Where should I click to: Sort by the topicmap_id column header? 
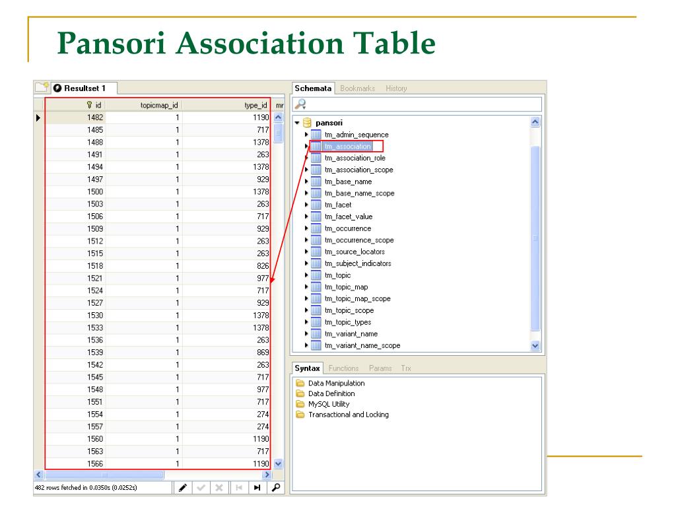145,105
